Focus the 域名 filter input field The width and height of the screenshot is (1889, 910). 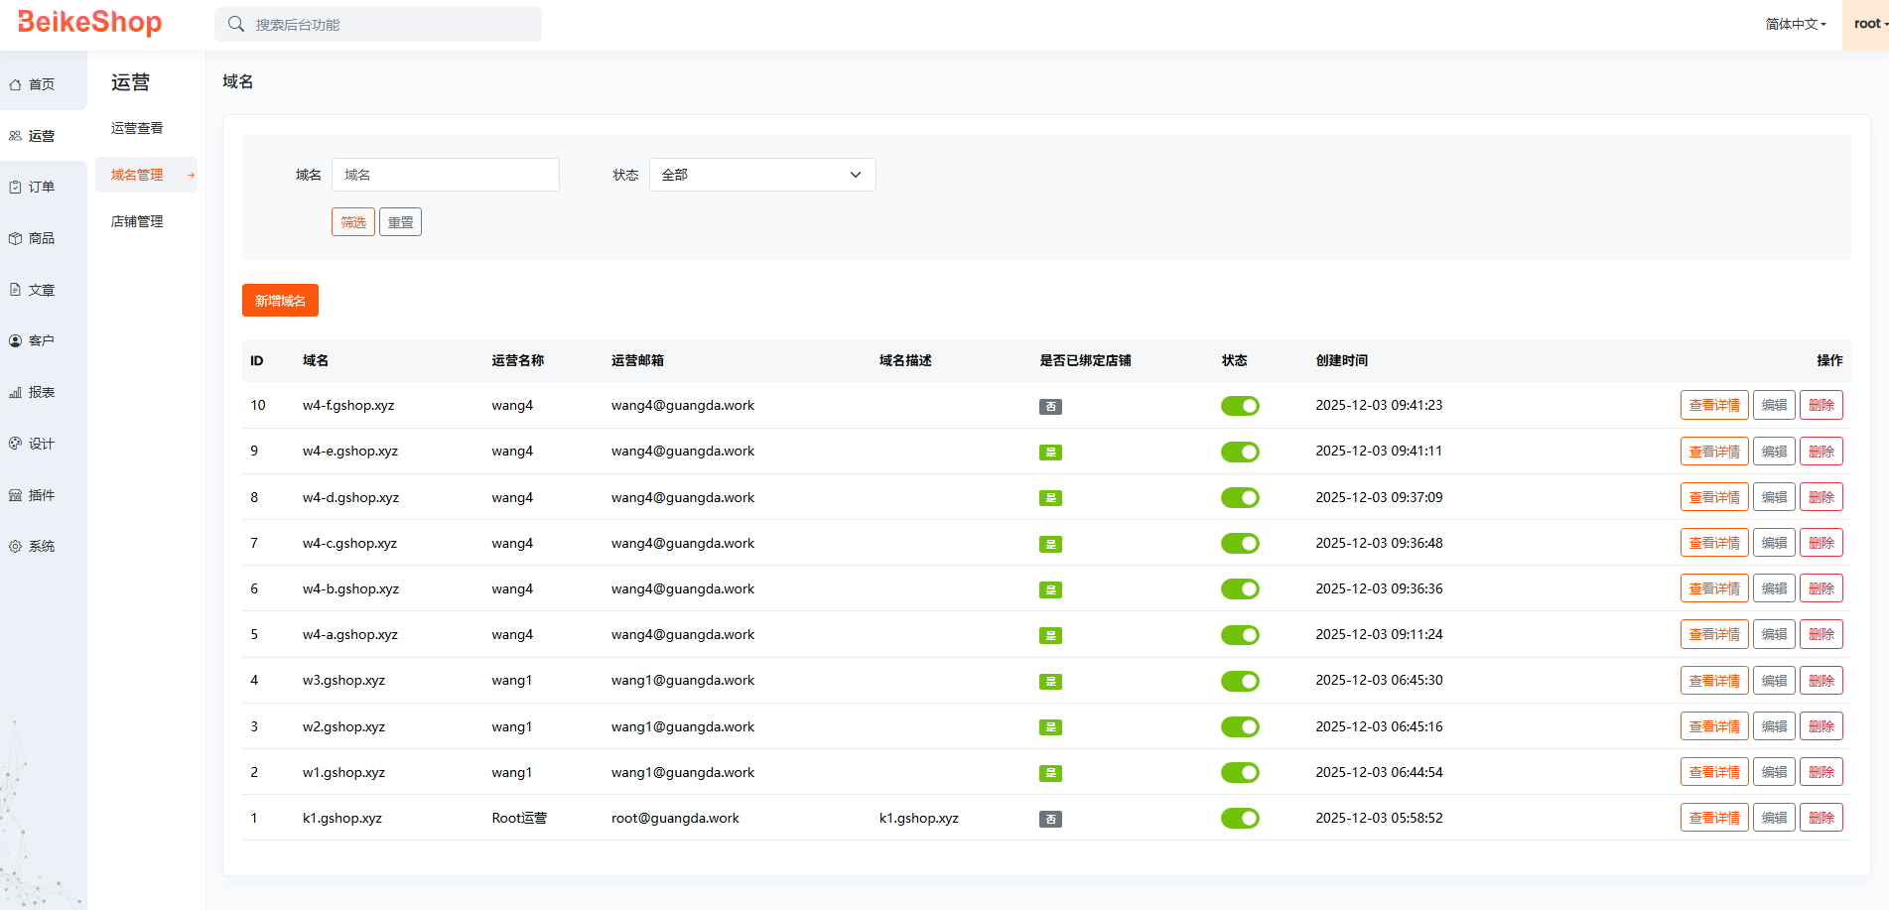click(x=445, y=175)
